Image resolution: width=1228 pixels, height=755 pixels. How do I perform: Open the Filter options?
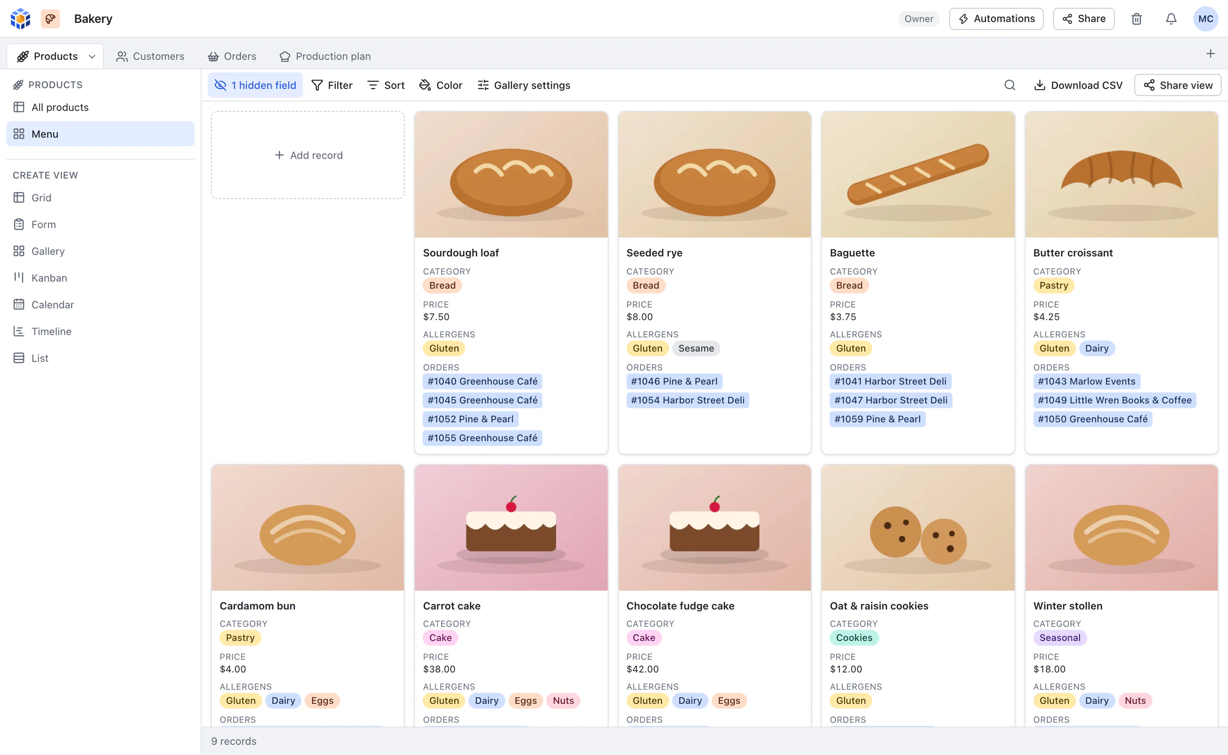pyautogui.click(x=332, y=85)
